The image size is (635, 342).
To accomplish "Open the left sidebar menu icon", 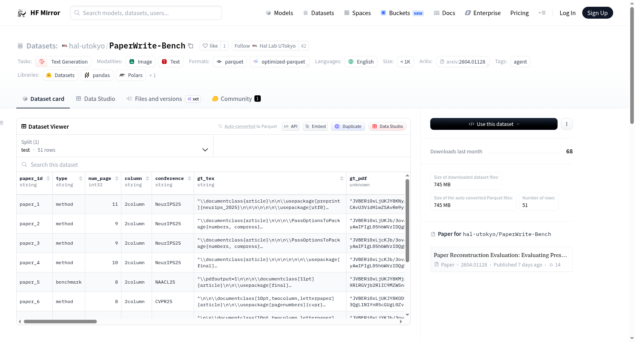I will tap(2, 123).
